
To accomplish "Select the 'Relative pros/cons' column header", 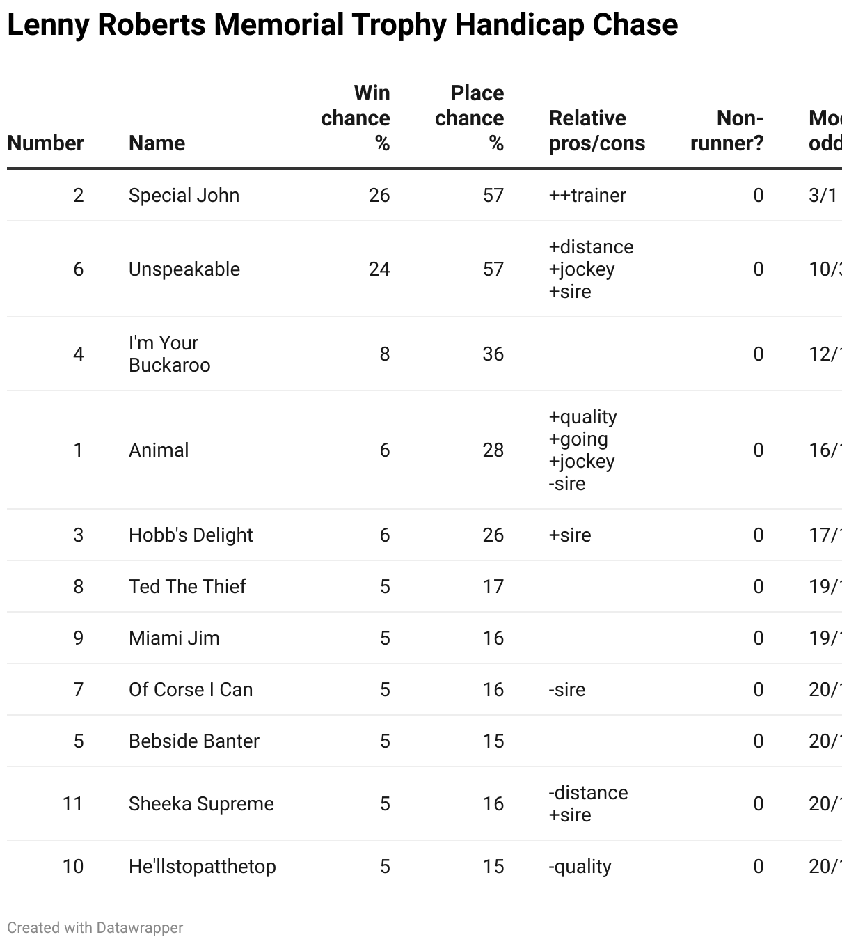I will click(596, 131).
